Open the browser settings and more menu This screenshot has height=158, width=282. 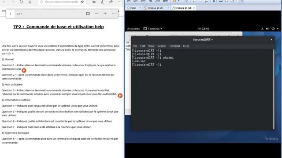(x=120, y=2)
